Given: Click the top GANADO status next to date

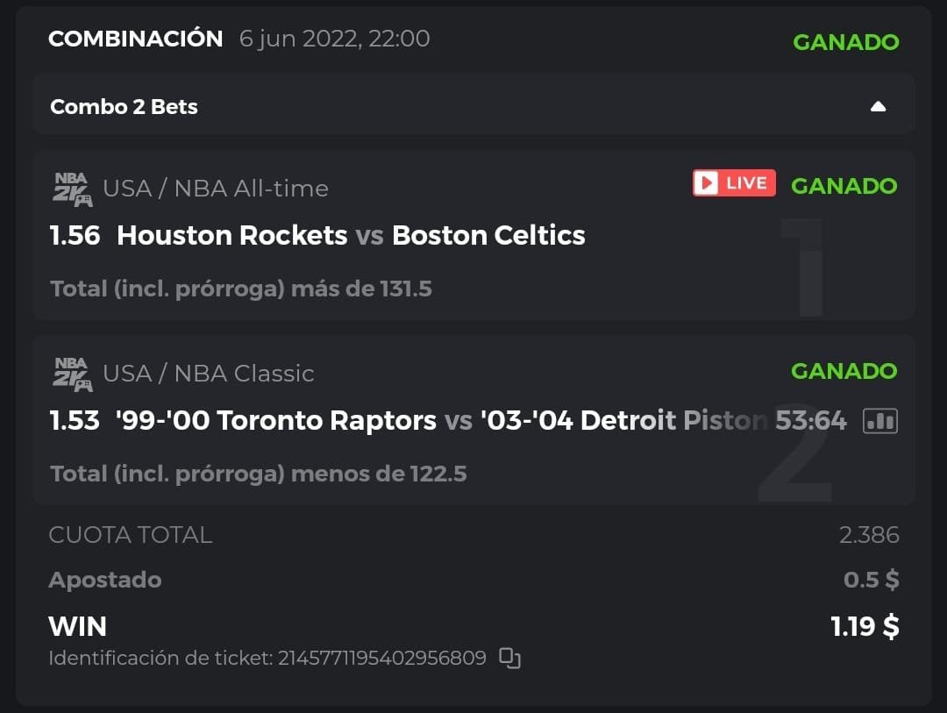Looking at the screenshot, I should point(845,42).
